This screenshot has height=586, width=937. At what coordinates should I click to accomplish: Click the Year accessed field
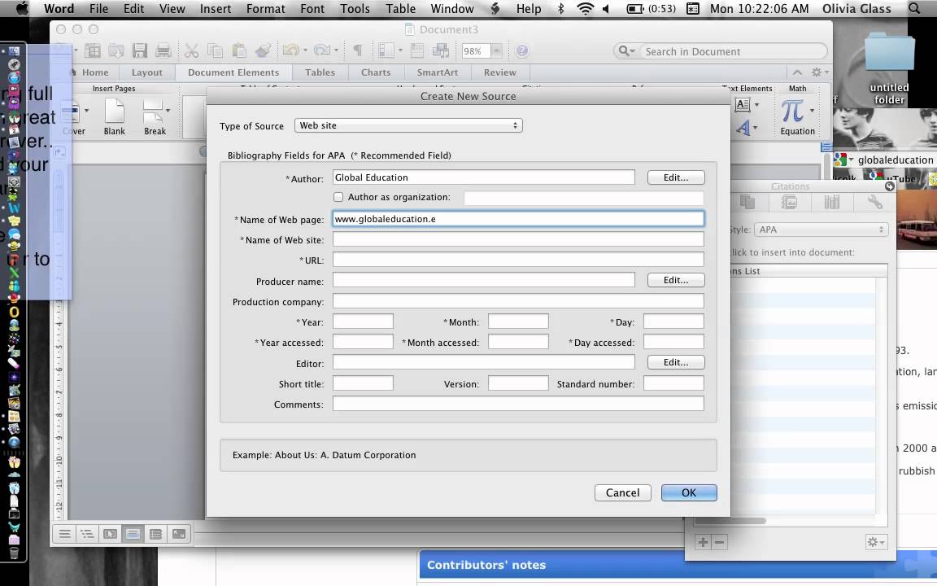click(363, 342)
